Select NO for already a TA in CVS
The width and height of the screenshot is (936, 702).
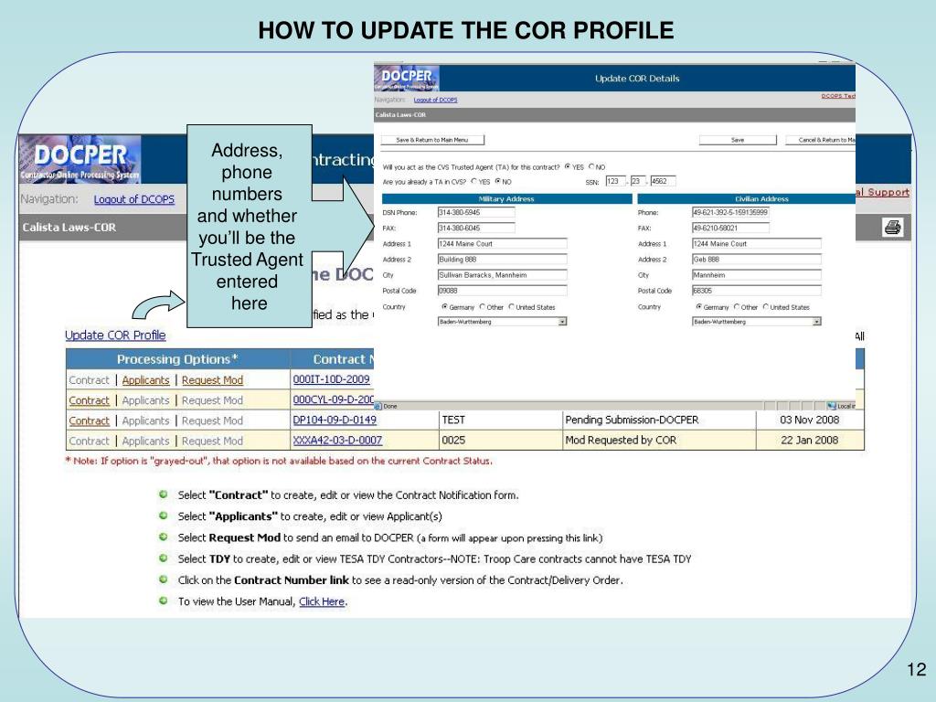pos(498,182)
